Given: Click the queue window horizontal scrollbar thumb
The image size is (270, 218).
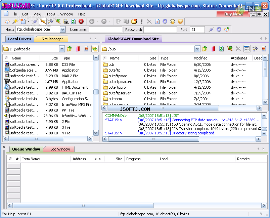Looking at the screenshot, I should pos(83,206).
